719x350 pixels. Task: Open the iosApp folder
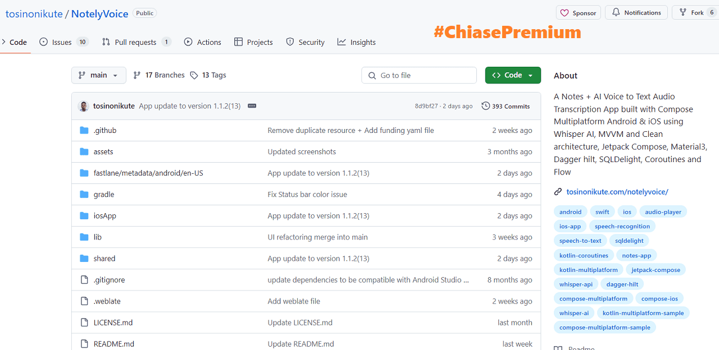coord(105,216)
